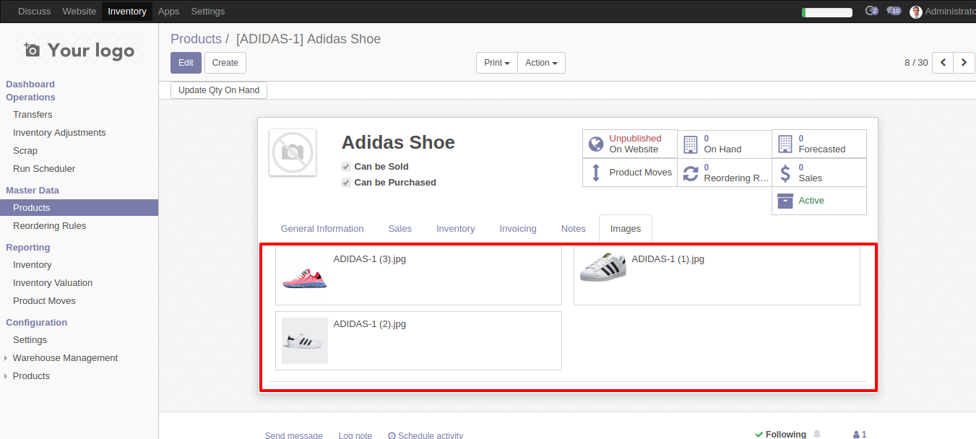This screenshot has height=439, width=976.
Task: Open the Print dropdown
Action: [x=497, y=63]
